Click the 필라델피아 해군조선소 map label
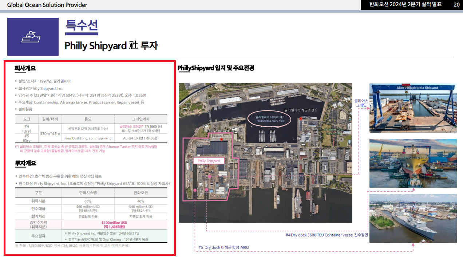Screen dimensions: 463x258 (x=301, y=110)
